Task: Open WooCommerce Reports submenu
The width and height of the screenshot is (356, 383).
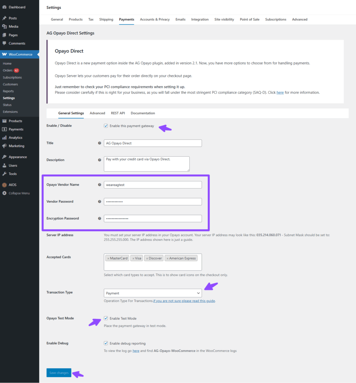Action: tap(8, 91)
